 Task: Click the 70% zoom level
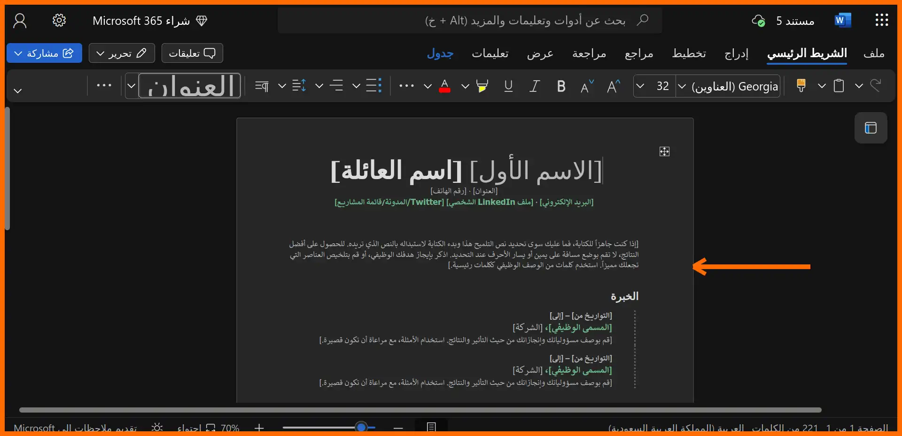tap(230, 428)
